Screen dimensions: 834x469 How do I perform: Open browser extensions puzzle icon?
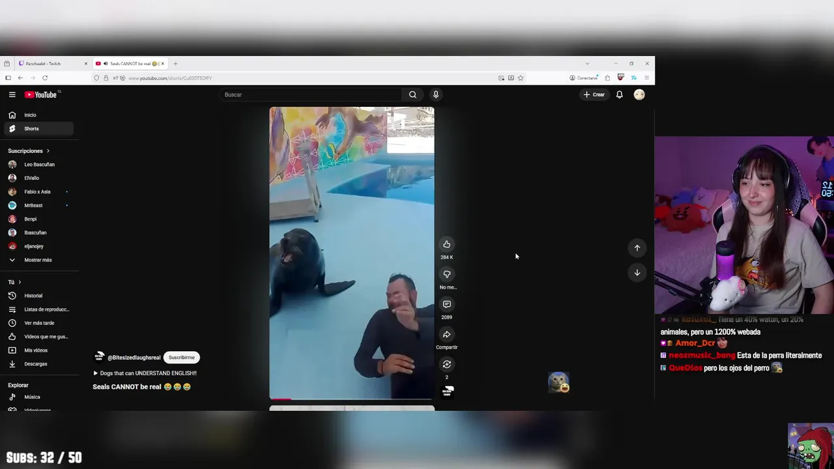pyautogui.click(x=607, y=78)
